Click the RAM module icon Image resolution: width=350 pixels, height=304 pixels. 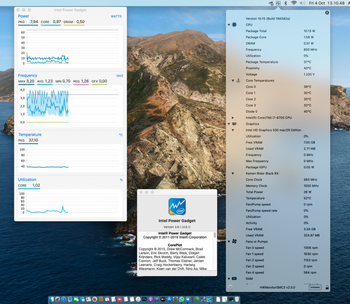click(x=234, y=278)
